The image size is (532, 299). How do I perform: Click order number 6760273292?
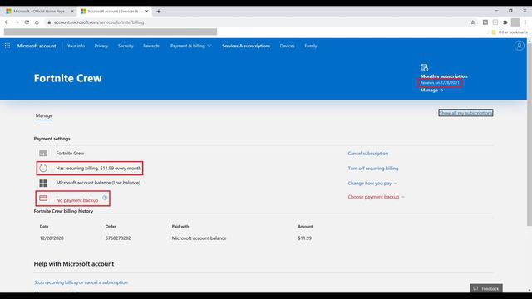coord(118,238)
